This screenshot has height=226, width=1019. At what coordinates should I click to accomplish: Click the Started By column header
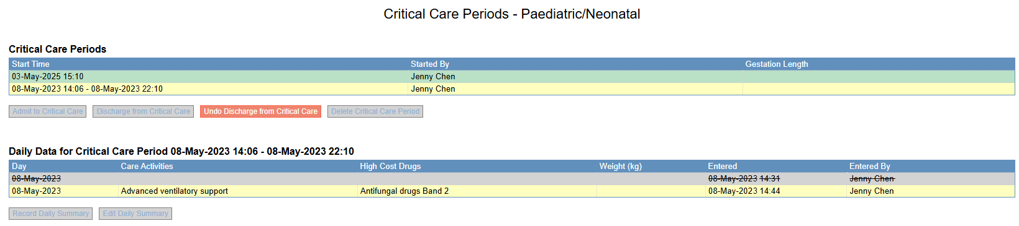[430, 64]
